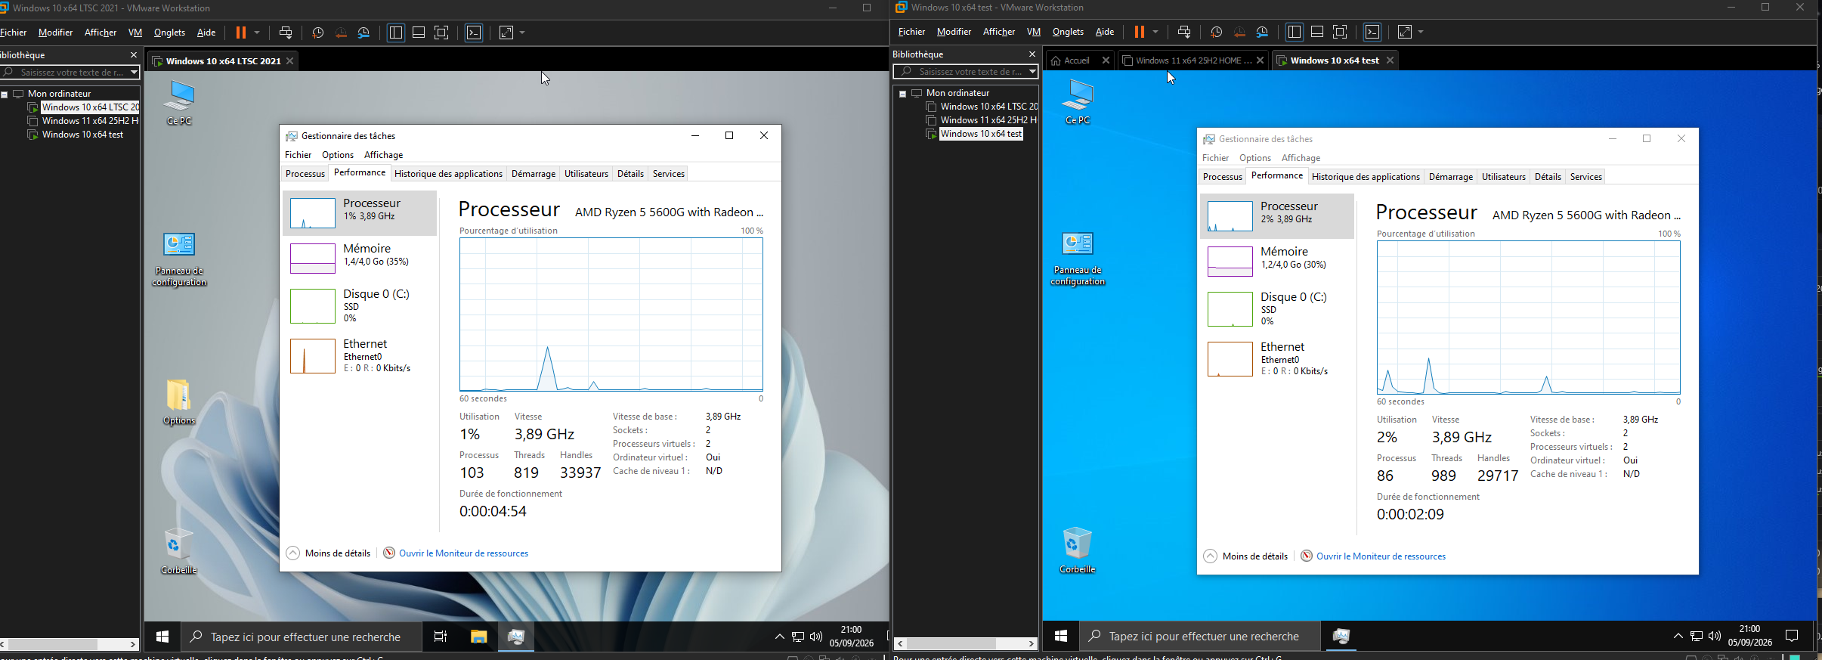The width and height of the screenshot is (1822, 660).
Task: Open snapshot manager in LTSC 2021 VMware window
Action: (364, 33)
